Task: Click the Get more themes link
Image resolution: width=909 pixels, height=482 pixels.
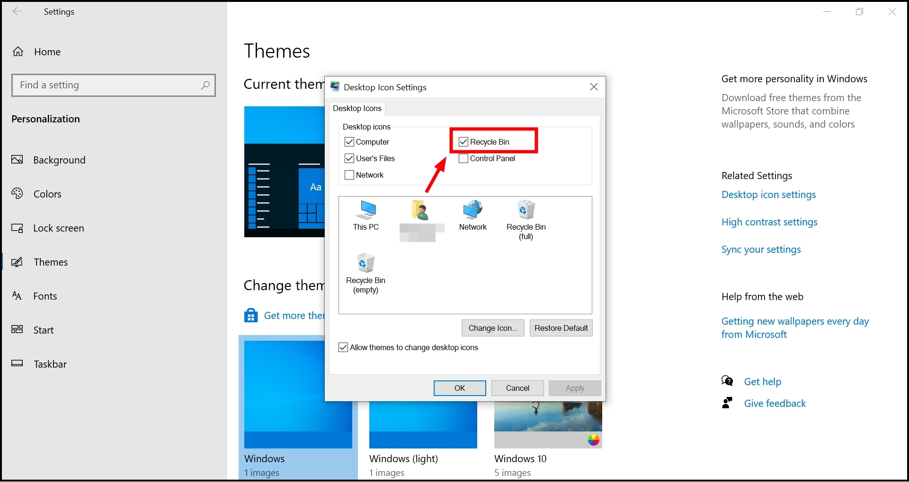Action: [x=294, y=316]
